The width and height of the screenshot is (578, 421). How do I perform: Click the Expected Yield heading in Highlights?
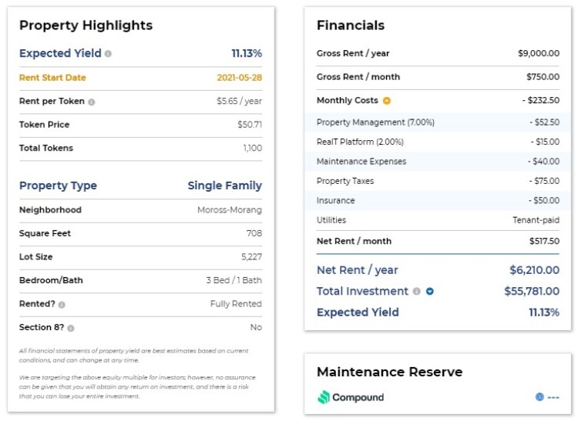coord(60,53)
